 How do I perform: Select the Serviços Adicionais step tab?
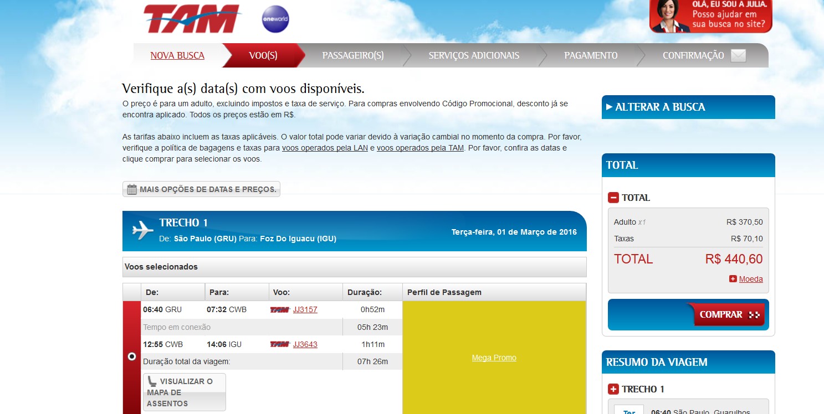click(x=474, y=55)
